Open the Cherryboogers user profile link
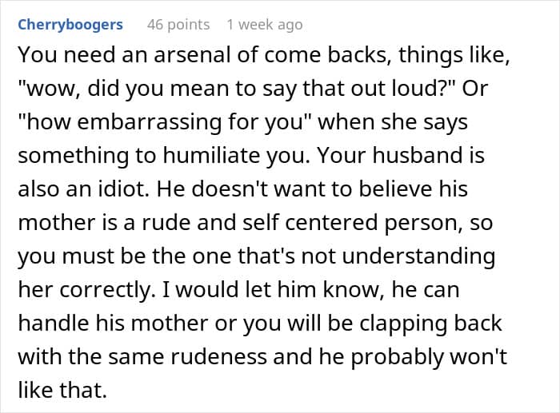This screenshot has width=560, height=413. [70, 25]
